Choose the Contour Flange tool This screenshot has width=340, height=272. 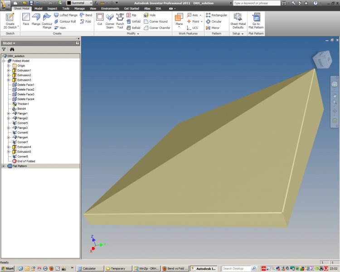click(47, 19)
